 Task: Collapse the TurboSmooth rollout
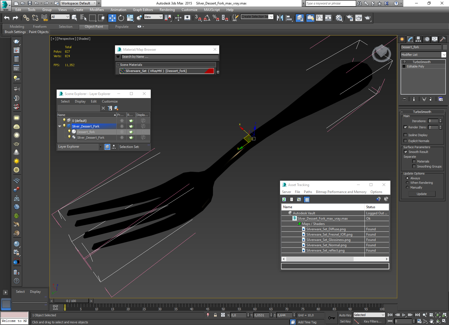[402, 112]
